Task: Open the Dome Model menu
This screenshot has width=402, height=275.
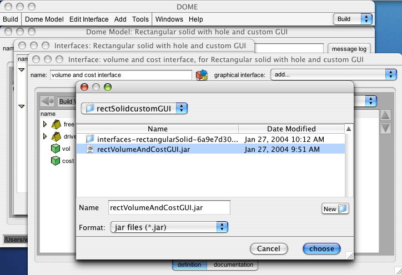Action: coord(44,19)
